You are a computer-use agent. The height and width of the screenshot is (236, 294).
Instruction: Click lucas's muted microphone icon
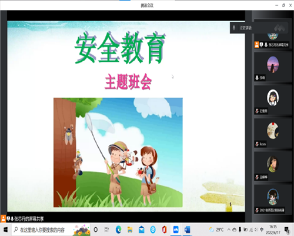pos(257,144)
